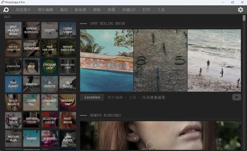Click the SPOT HEALING BRUSH heading

point(107,23)
